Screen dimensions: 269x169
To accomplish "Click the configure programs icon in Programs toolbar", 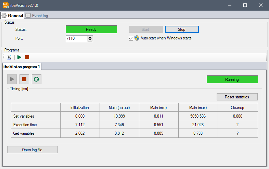I will (x=9, y=57).
